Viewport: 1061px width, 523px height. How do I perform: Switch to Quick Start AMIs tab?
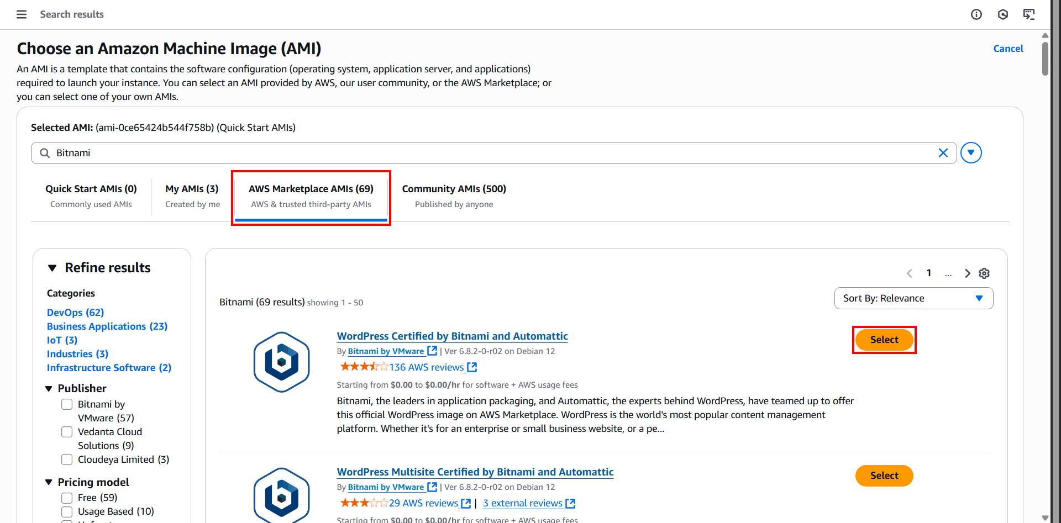91,196
